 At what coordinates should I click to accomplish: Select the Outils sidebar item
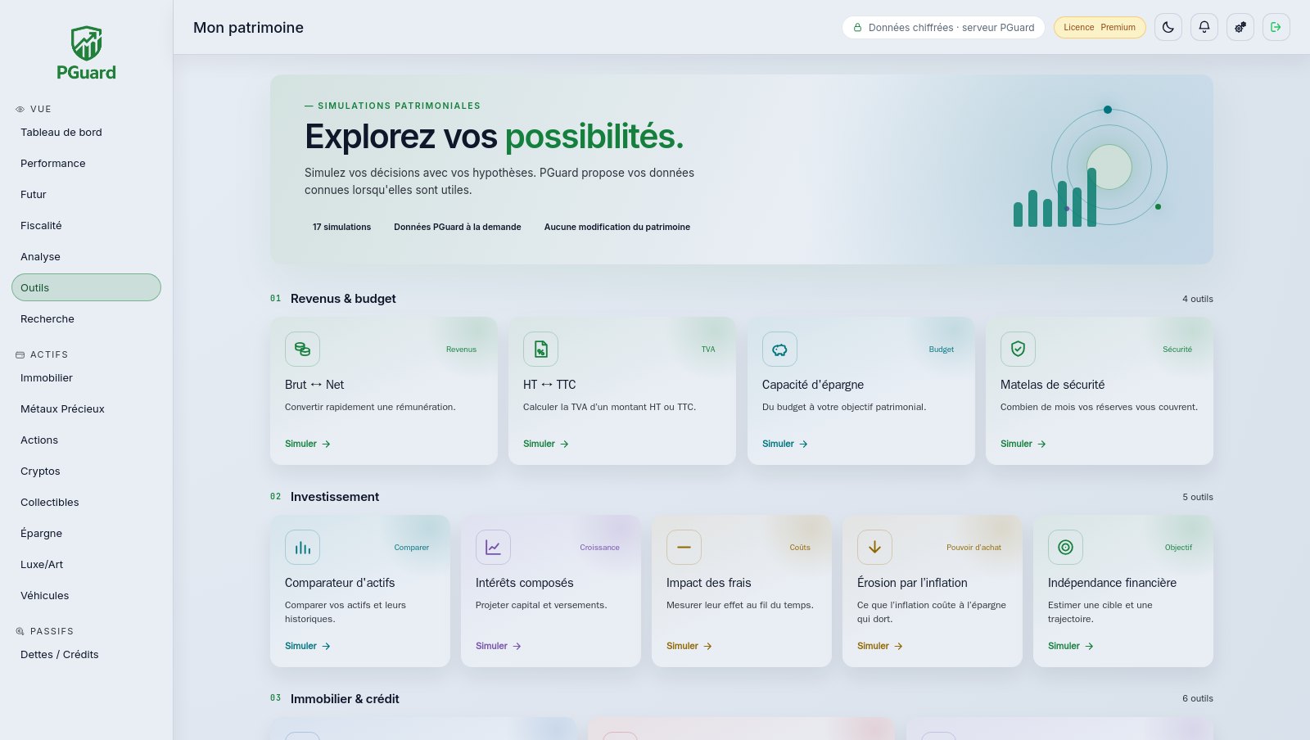point(86,287)
